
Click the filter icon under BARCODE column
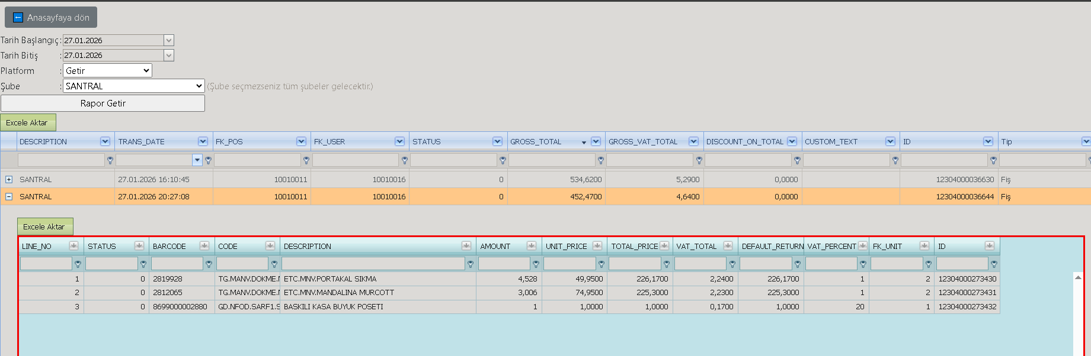pyautogui.click(x=209, y=264)
